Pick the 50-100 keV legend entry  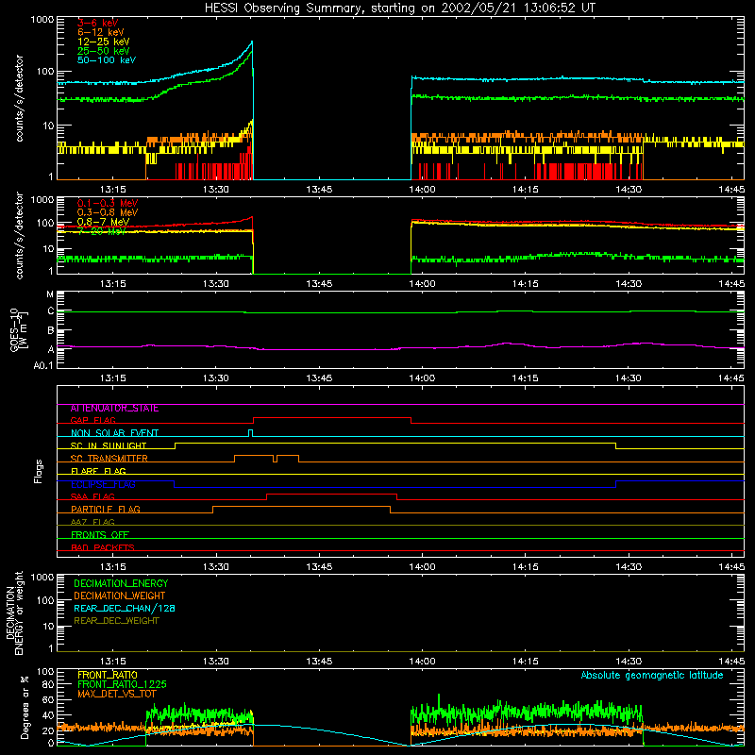(106, 60)
